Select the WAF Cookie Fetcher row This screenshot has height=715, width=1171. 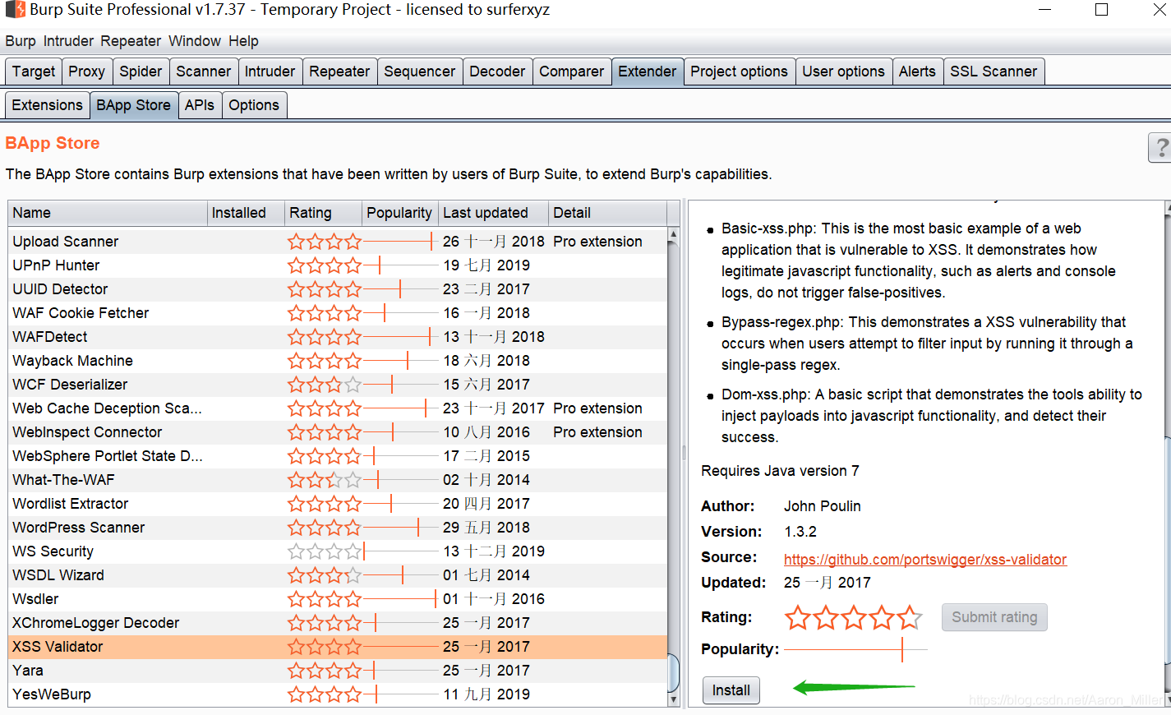(338, 313)
